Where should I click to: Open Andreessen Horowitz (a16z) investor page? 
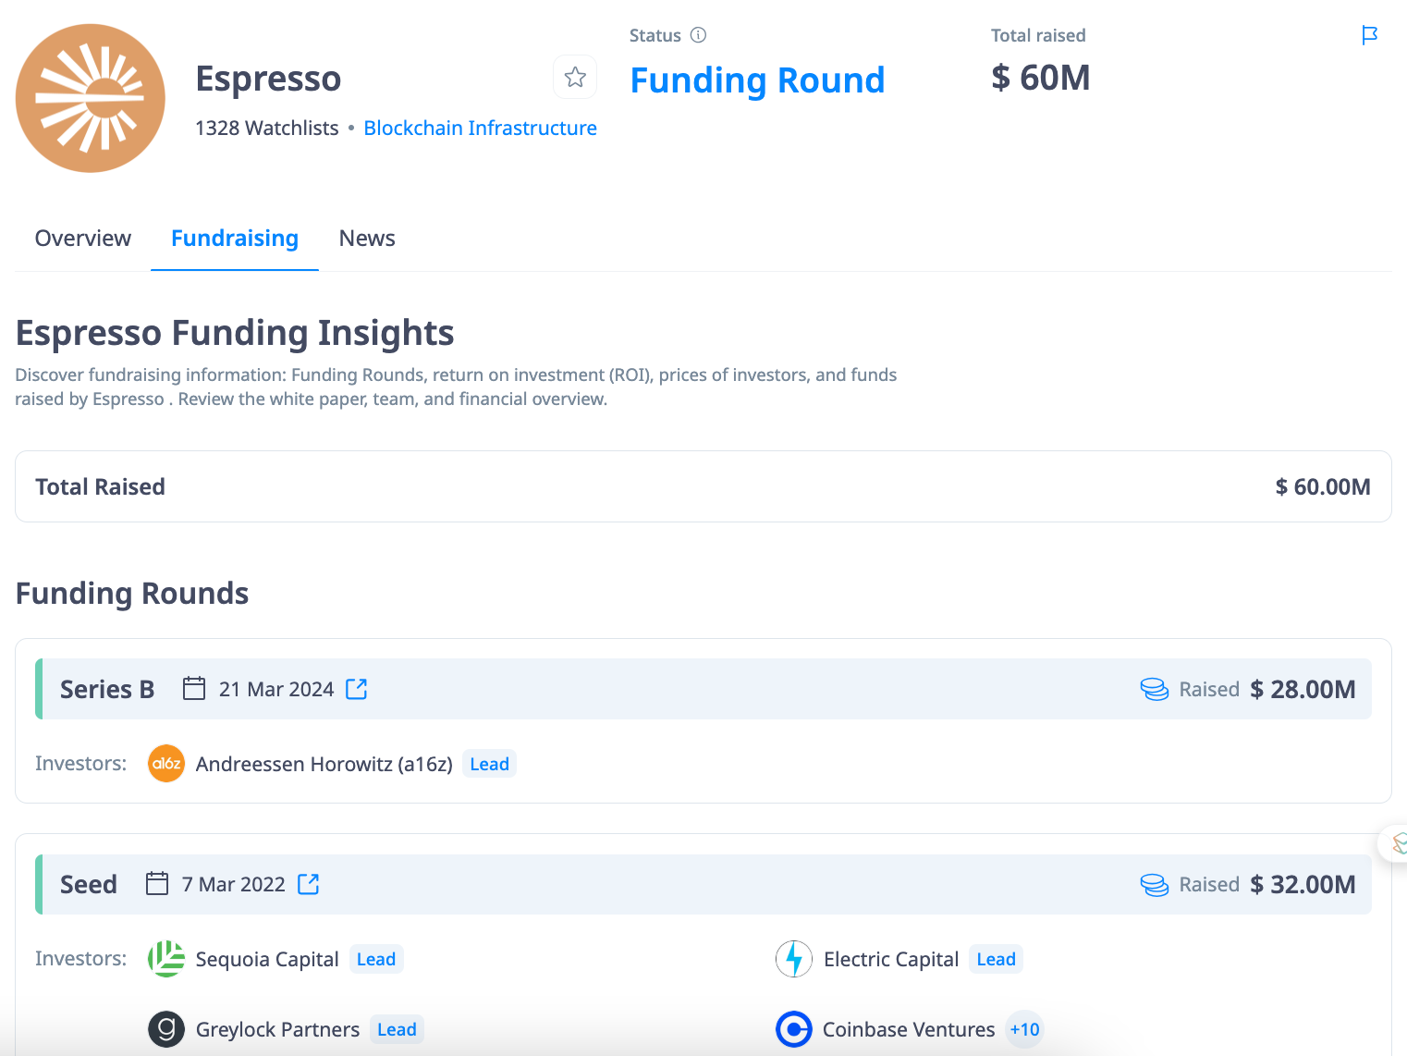324,764
